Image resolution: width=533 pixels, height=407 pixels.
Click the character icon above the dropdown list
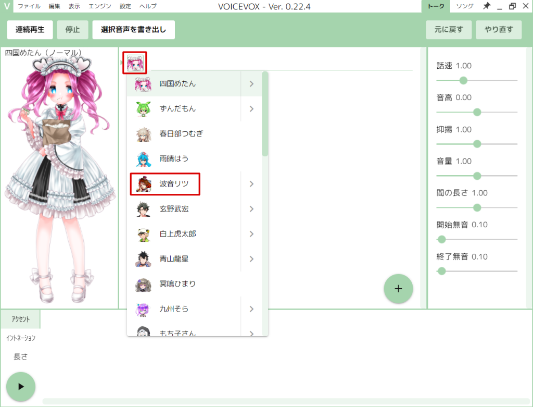point(135,63)
